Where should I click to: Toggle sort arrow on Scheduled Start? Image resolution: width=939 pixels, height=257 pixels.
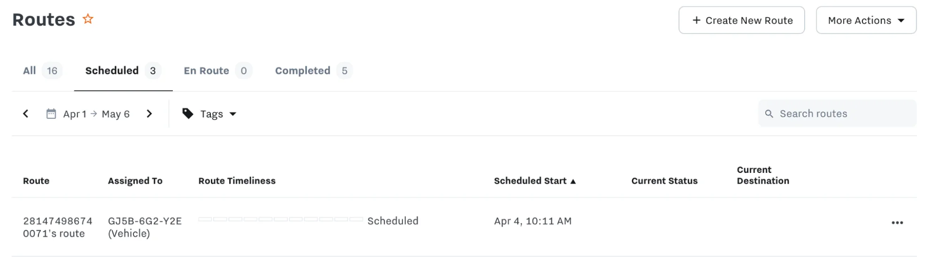pos(573,181)
